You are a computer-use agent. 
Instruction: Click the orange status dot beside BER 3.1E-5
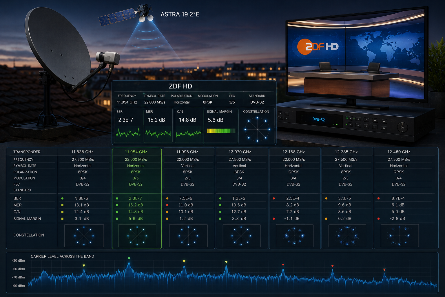click(x=326, y=198)
